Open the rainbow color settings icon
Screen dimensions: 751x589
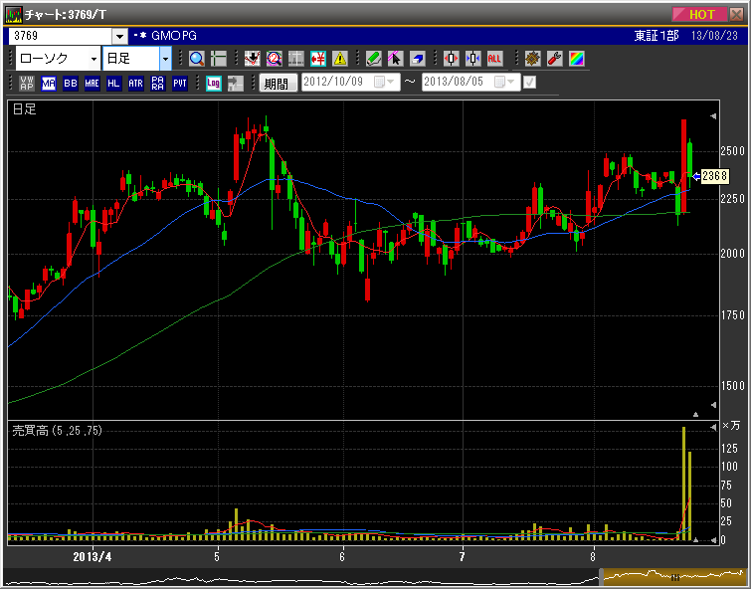pyautogui.click(x=577, y=59)
